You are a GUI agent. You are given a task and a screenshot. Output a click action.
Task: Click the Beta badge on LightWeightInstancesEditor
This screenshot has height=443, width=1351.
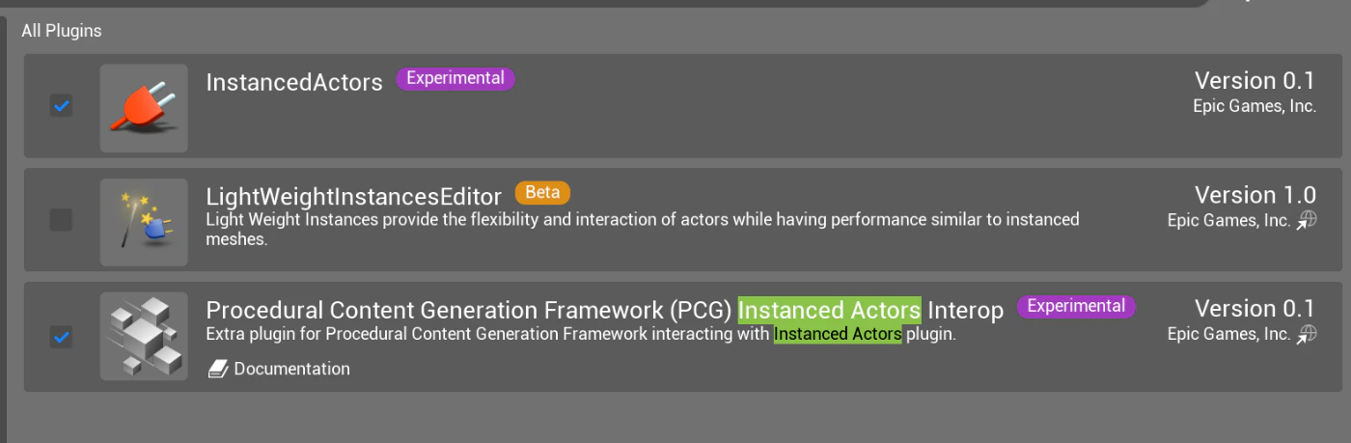pyautogui.click(x=542, y=192)
